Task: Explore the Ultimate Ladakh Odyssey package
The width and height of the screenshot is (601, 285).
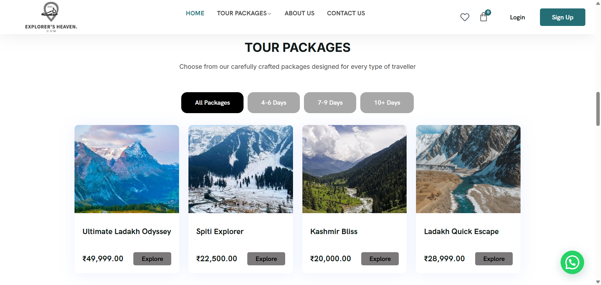Action: [152, 259]
